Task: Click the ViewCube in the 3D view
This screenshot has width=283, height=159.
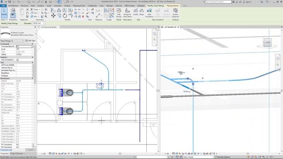Action: coord(268,42)
